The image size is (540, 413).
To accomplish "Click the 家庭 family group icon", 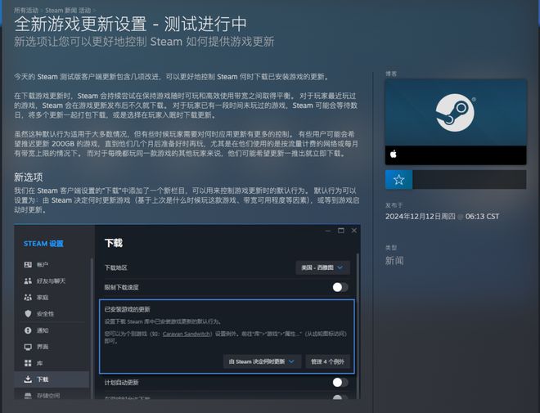I will click(28, 298).
